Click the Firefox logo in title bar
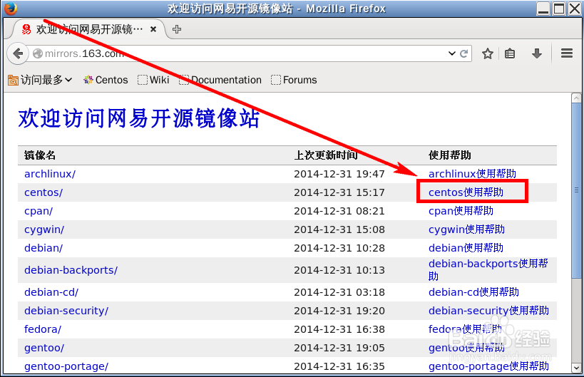The width and height of the screenshot is (584, 377). point(10,8)
